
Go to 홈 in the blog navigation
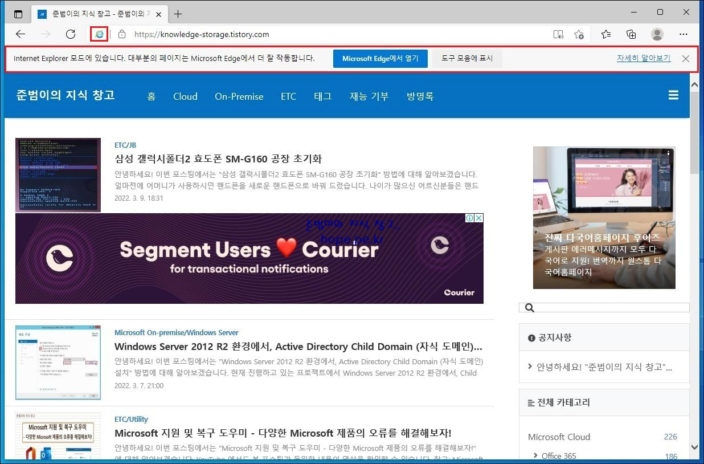[x=152, y=96]
